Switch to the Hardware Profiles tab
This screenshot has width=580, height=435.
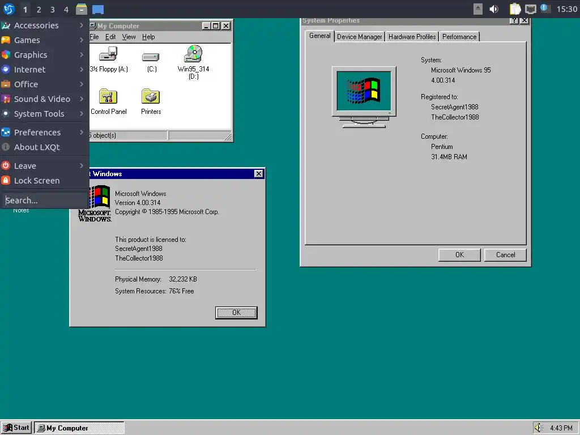point(412,37)
